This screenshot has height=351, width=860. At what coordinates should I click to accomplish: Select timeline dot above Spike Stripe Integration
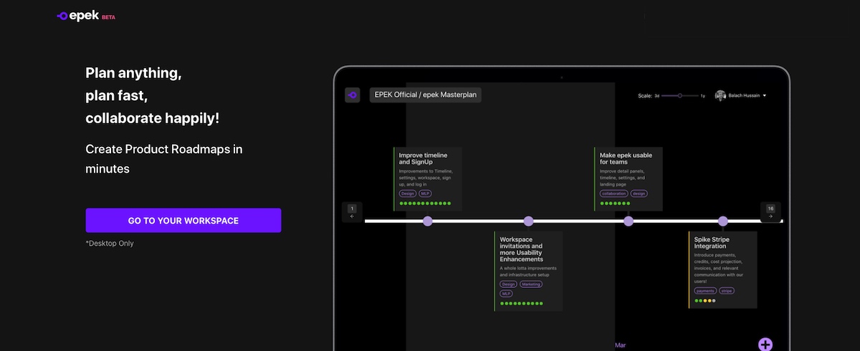pos(723,221)
